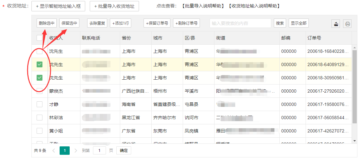Go to next page arrow
This screenshot has width=359, height=159.
76,150
